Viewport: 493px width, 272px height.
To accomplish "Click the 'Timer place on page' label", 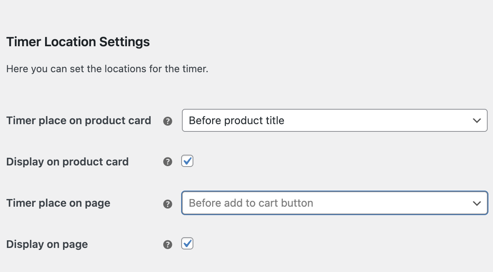I will (58, 203).
